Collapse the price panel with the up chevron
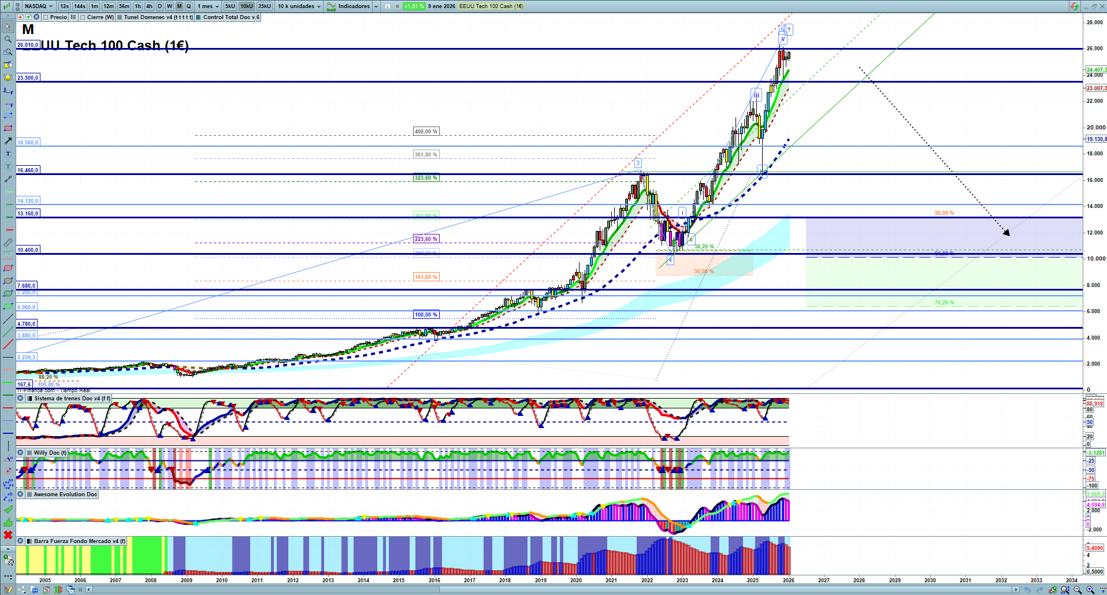Viewport: 1107px width, 595px height. 8,17
